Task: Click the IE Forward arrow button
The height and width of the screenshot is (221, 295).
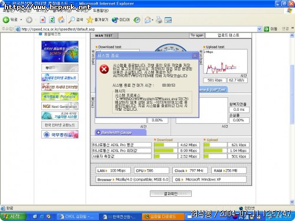Action: coord(29,20)
